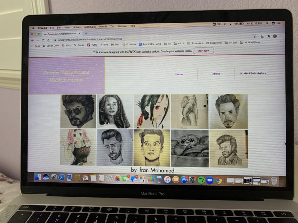The image size is (298, 223).
Task: Open Books app in the Dock
Action: tap(175, 180)
